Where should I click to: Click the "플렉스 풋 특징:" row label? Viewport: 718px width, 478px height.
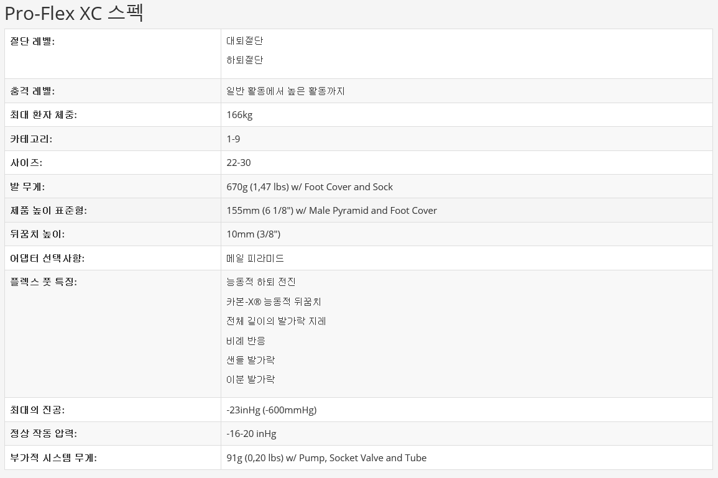44,282
